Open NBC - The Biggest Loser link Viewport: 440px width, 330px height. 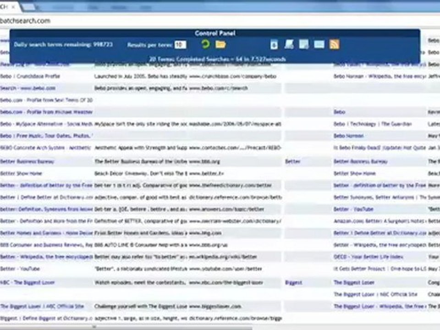27,283
